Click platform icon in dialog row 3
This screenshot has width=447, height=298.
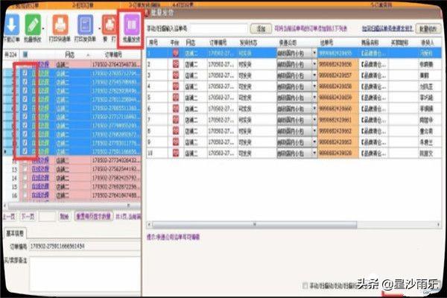coord(176,75)
